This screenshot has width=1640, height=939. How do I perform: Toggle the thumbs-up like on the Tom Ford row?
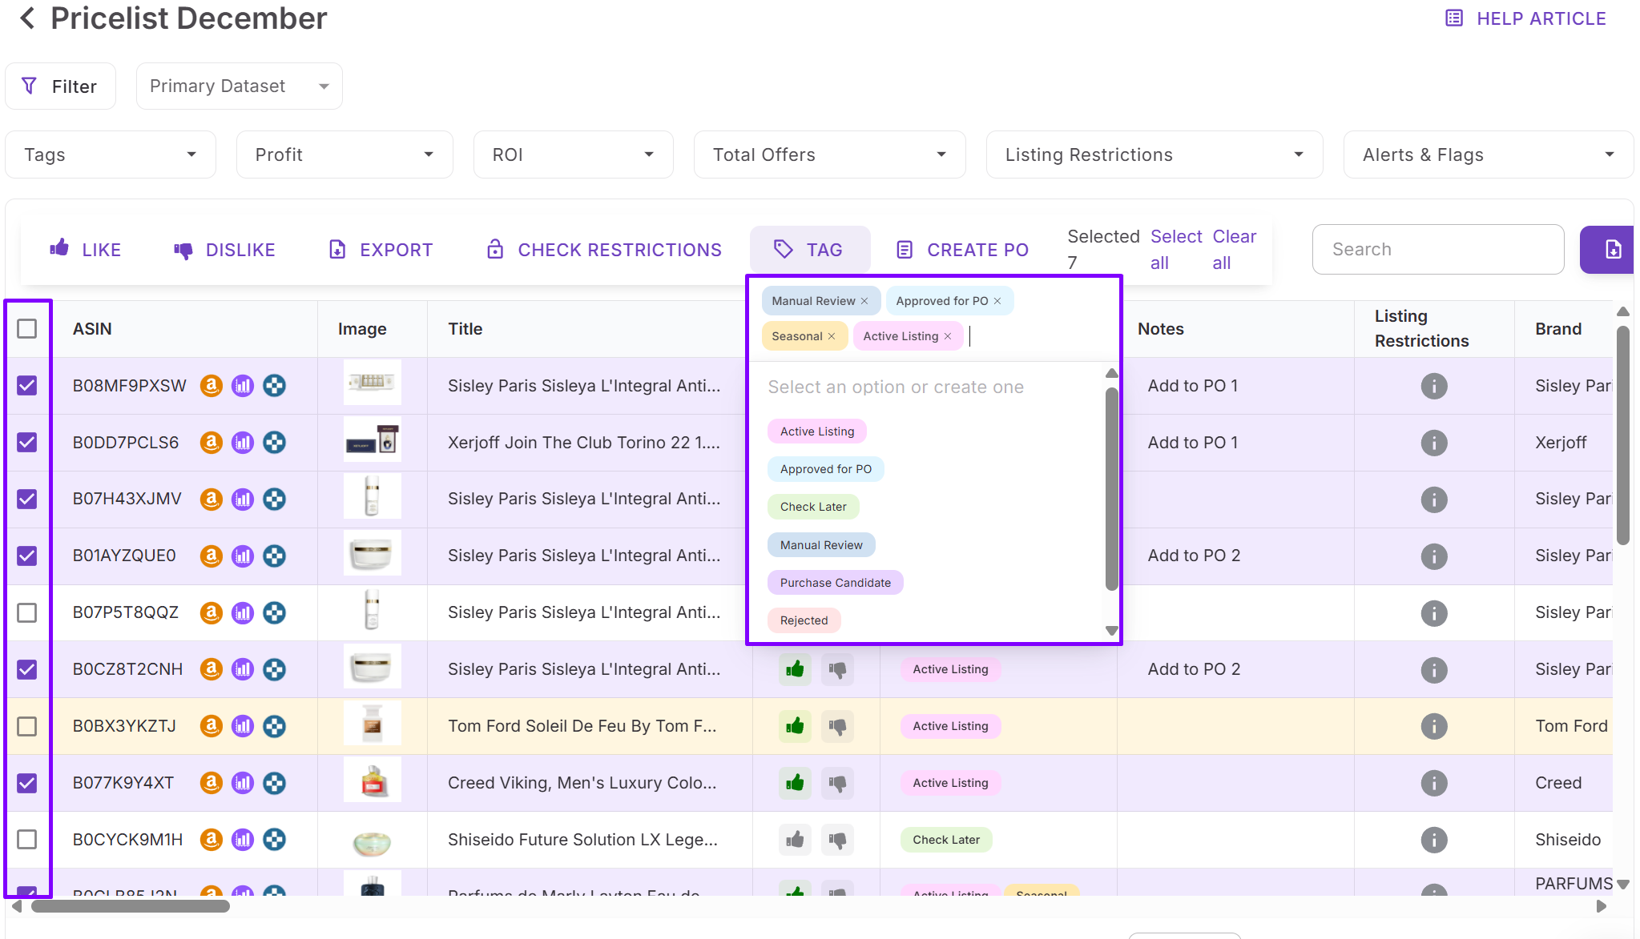click(794, 726)
